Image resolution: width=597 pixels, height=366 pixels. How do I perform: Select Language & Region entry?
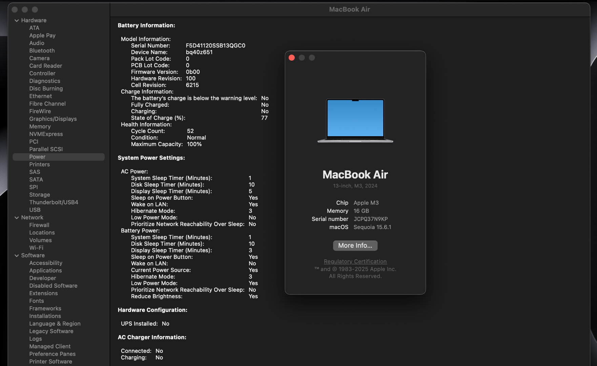[x=55, y=324]
